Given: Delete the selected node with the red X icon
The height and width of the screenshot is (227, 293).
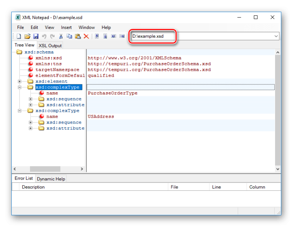Looking at the screenshot, I should [86, 36].
